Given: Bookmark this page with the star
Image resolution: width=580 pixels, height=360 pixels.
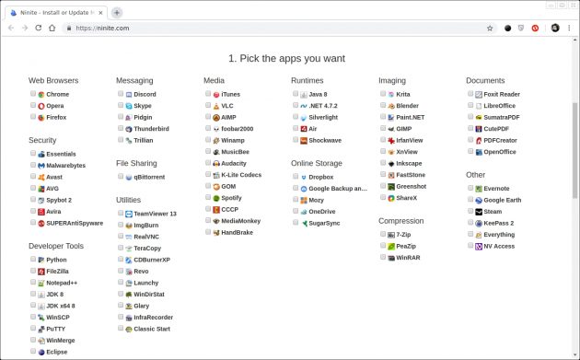Looking at the screenshot, I should click(x=490, y=29).
